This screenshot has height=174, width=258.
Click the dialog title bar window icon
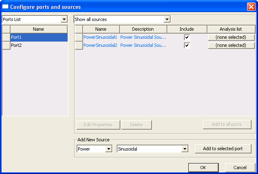click(x=5, y=7)
